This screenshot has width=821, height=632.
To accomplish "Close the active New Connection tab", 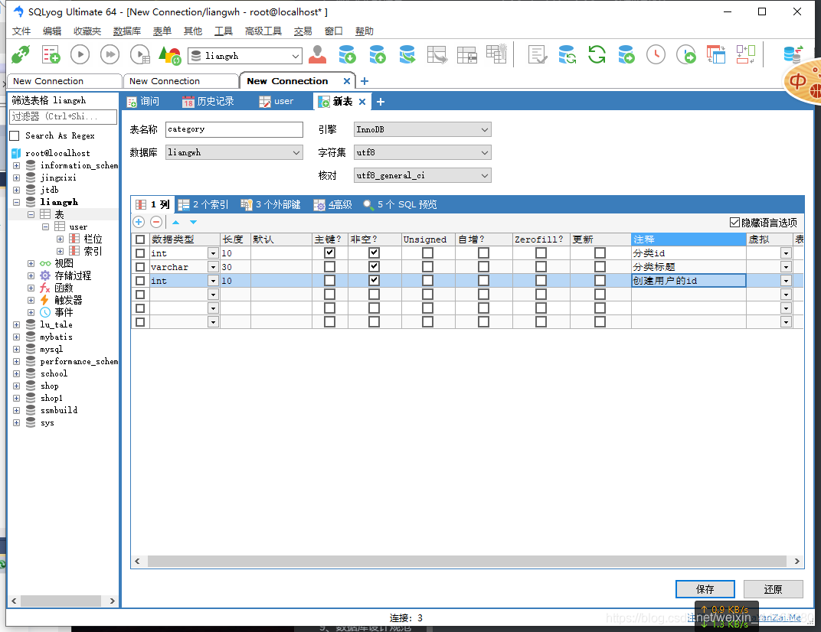I will click(347, 81).
